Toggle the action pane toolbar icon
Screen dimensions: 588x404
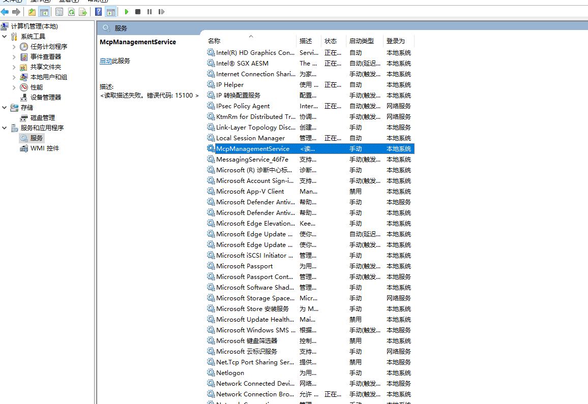[111, 12]
